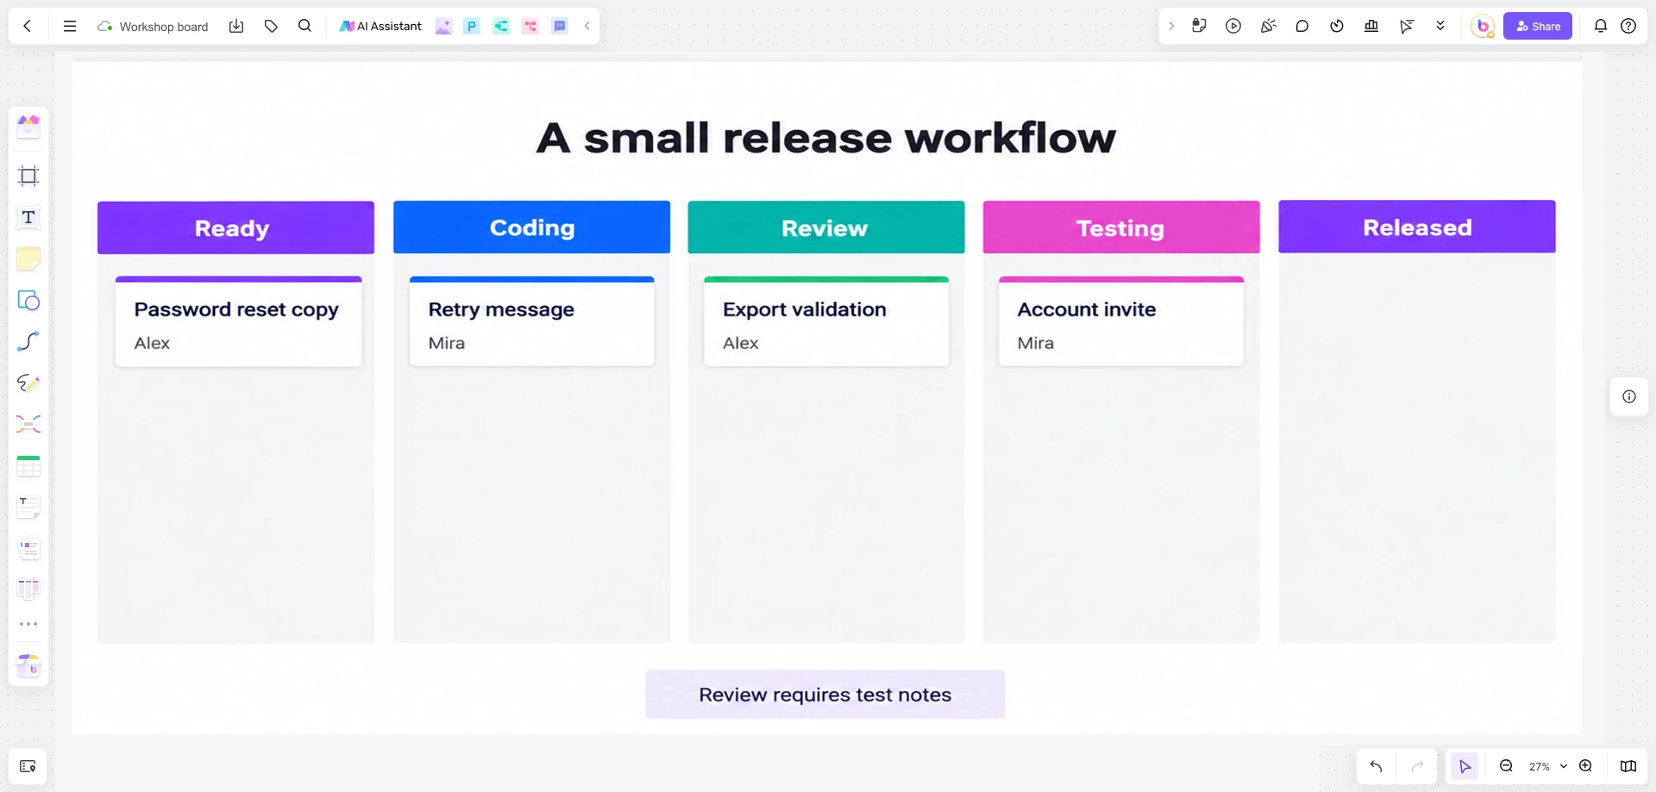
Task: Select the Pen drawing tool
Action: pyautogui.click(x=28, y=383)
